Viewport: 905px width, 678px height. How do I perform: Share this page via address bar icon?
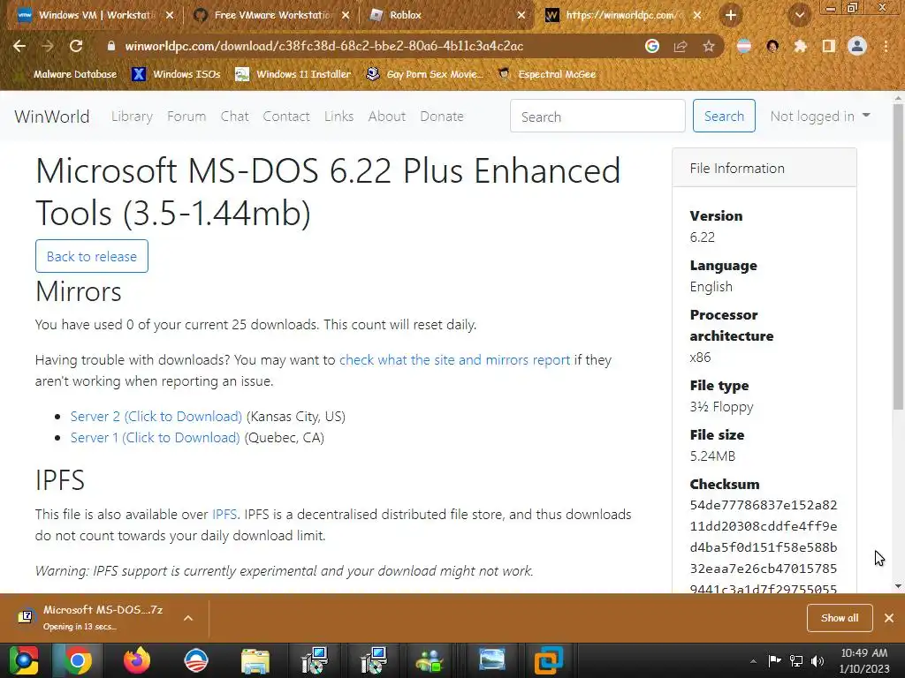click(x=681, y=46)
